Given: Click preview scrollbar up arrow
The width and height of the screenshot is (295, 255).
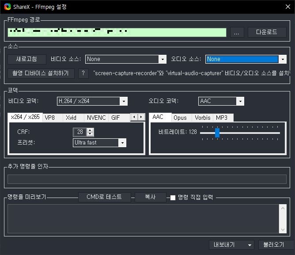Looking at the screenshot, I should click(283, 208).
